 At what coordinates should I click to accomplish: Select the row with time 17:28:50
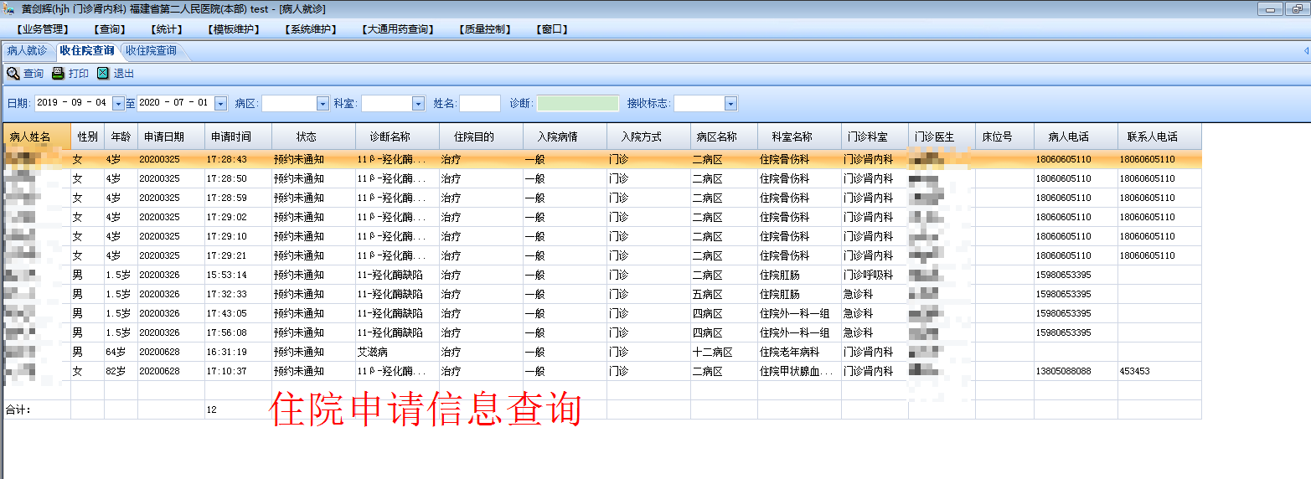(602, 178)
